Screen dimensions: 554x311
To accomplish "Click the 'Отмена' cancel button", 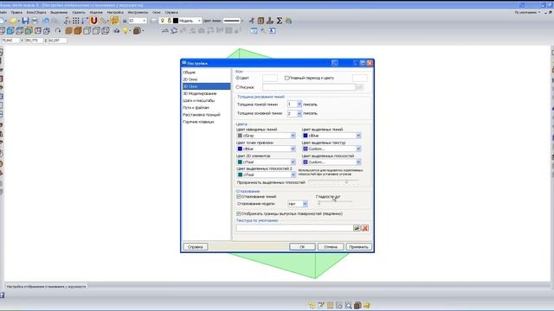I will coord(331,247).
